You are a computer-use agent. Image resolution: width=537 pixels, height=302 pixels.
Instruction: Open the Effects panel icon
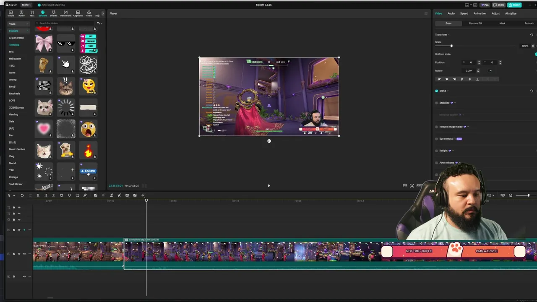click(53, 13)
